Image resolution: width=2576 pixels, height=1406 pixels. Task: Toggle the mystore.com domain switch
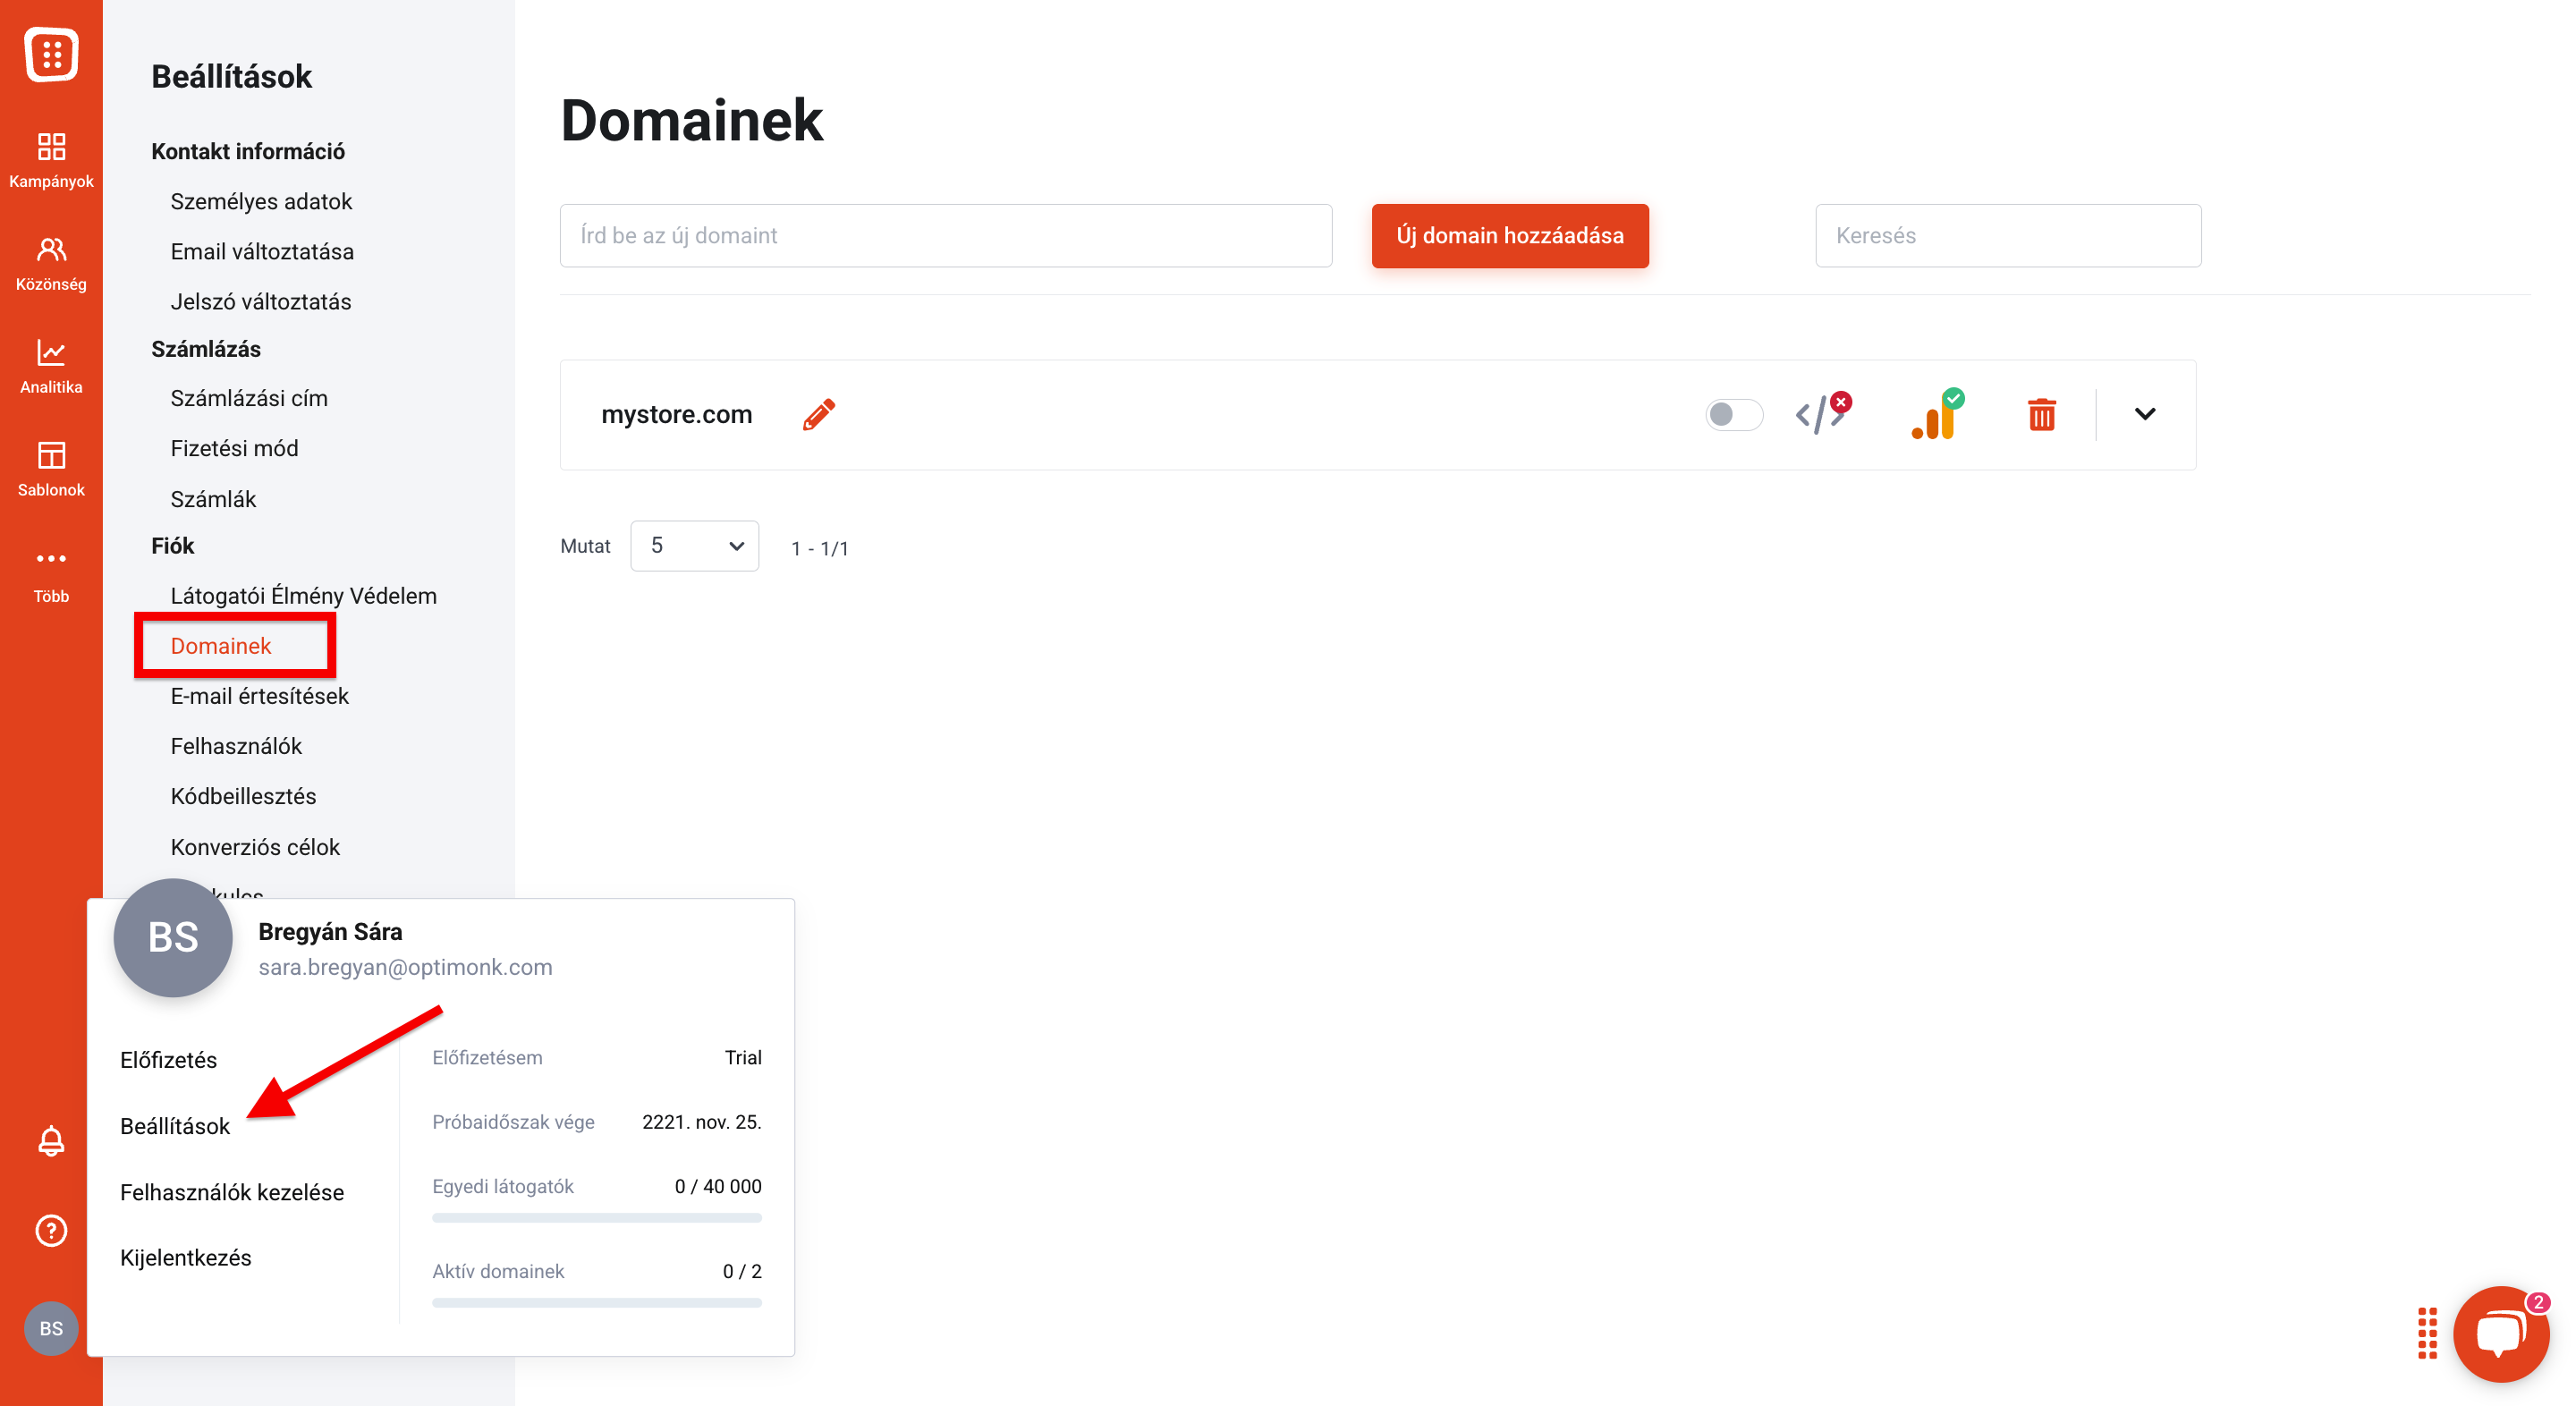[1733, 414]
